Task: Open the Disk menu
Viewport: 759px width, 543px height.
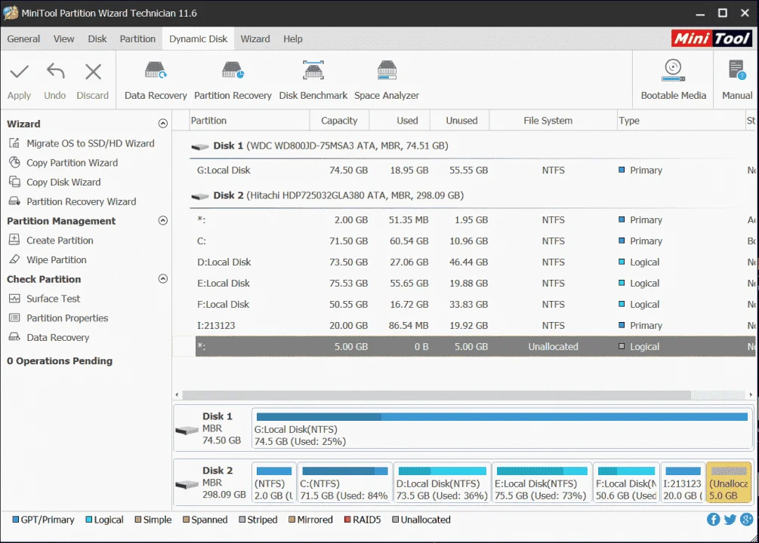Action: [x=97, y=38]
